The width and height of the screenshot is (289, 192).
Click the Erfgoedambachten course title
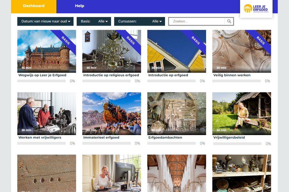(165, 137)
